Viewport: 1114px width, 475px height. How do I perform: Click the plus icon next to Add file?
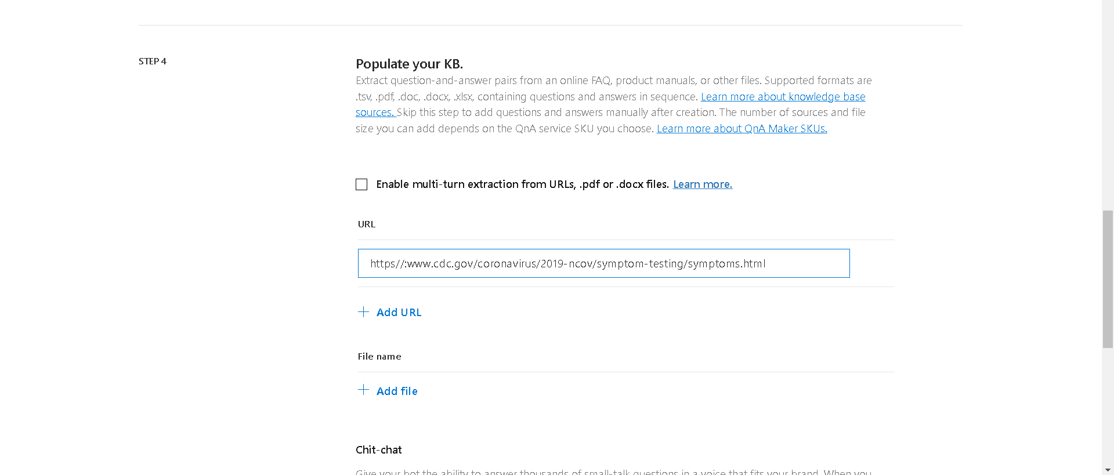point(363,390)
